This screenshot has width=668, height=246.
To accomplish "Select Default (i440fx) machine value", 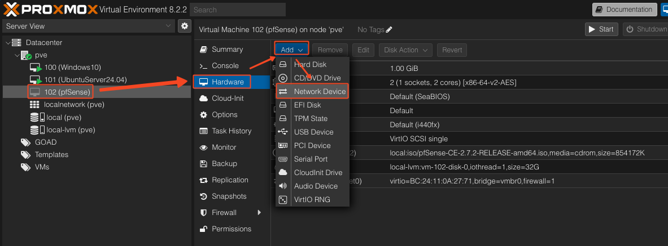I will click(x=414, y=125).
